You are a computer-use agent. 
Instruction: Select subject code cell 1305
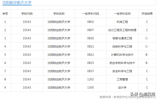coord(90,88)
